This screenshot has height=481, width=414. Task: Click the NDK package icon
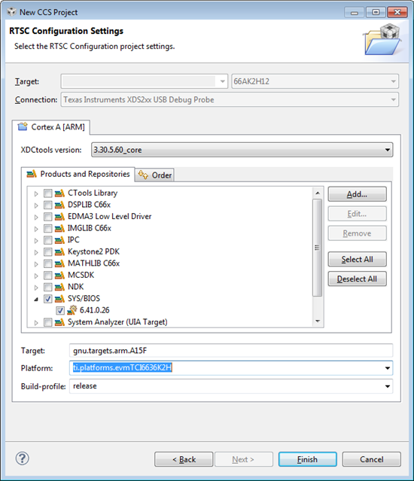click(59, 287)
